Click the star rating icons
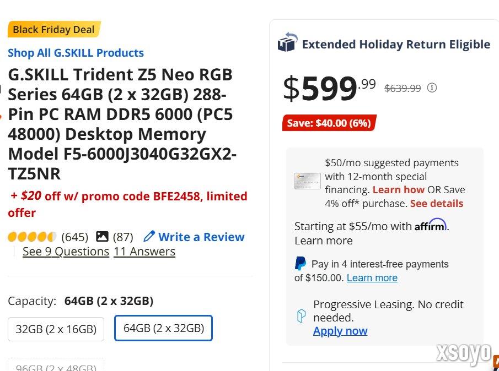 pos(32,237)
